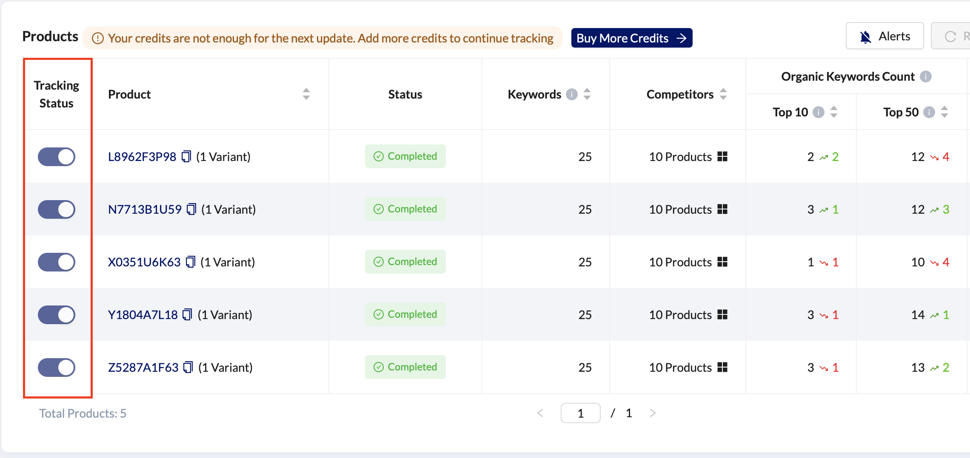Click Organic Keywords Count info icon

(925, 76)
